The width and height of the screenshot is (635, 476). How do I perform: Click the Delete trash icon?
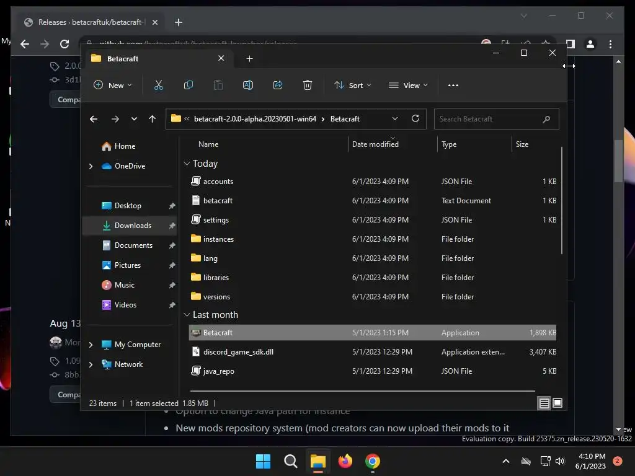(308, 86)
